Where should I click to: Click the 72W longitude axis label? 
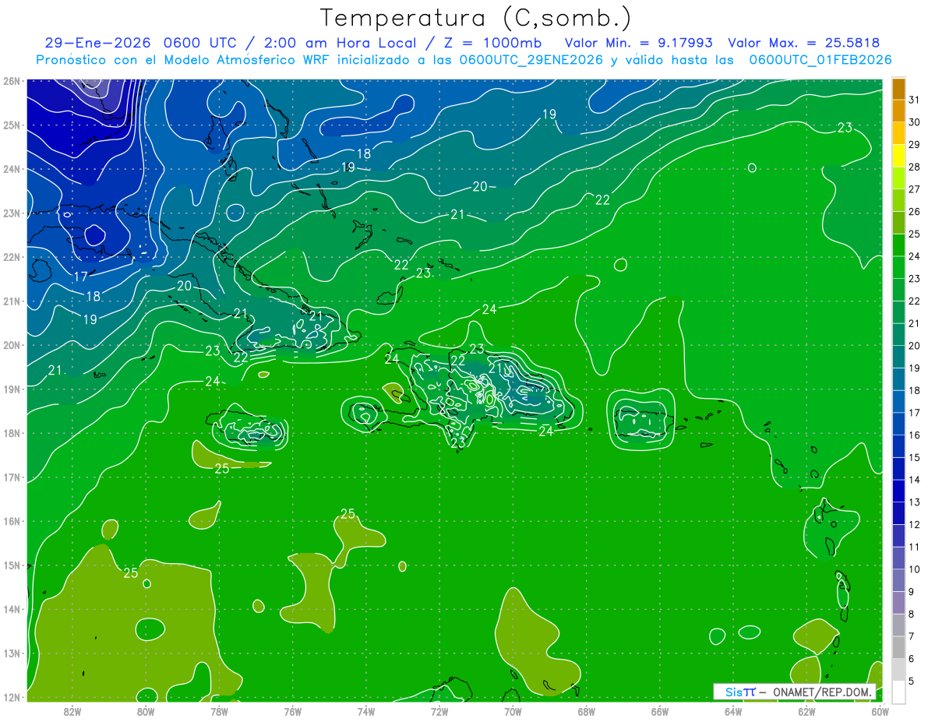439,710
